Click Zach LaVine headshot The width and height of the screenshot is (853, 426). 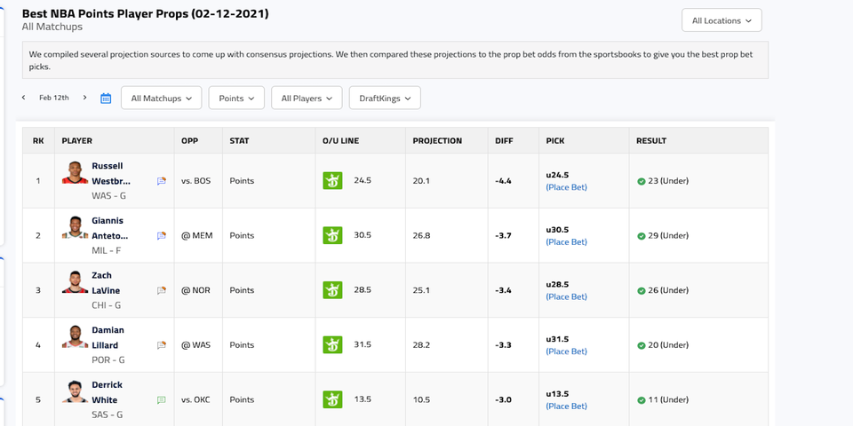(x=75, y=282)
